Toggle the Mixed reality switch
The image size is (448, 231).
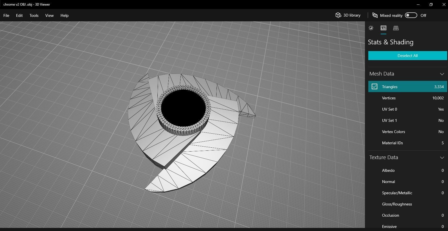coord(411,15)
